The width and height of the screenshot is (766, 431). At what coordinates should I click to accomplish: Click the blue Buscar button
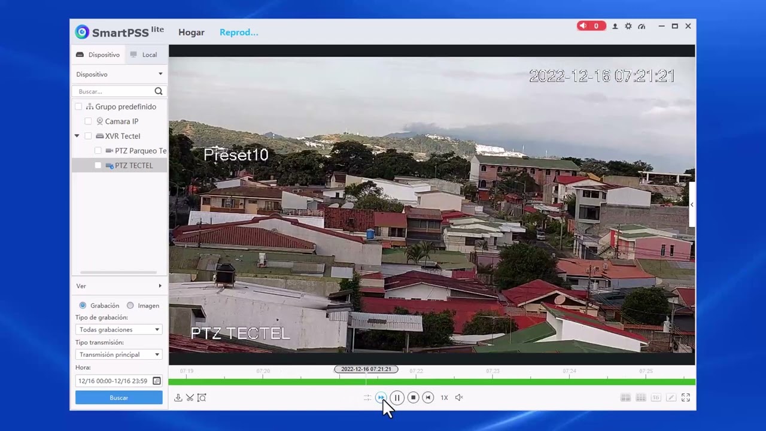click(119, 397)
